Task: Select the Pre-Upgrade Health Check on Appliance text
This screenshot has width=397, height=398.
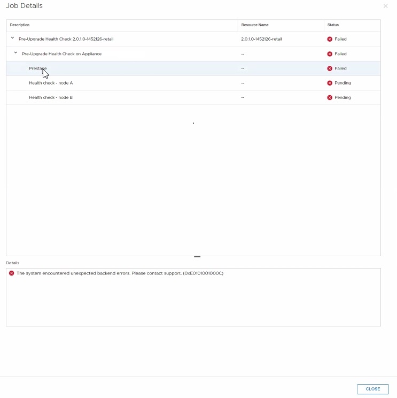Action: (61, 54)
